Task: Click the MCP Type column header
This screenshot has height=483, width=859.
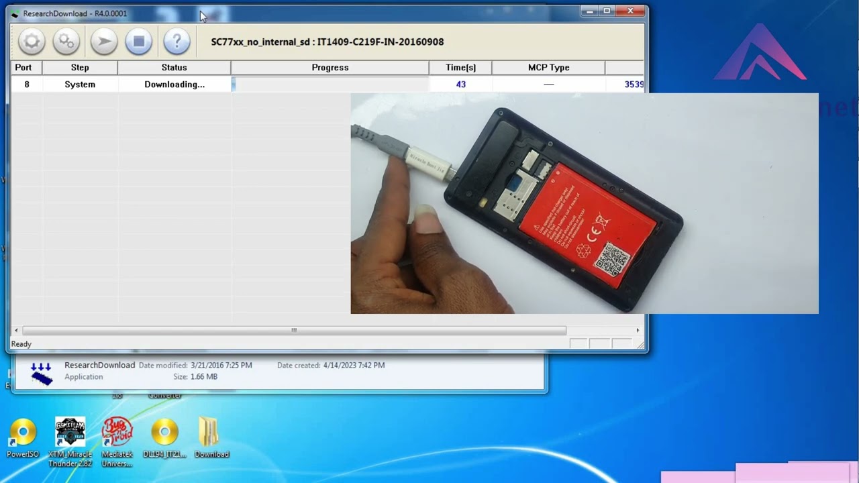Action: click(x=548, y=68)
